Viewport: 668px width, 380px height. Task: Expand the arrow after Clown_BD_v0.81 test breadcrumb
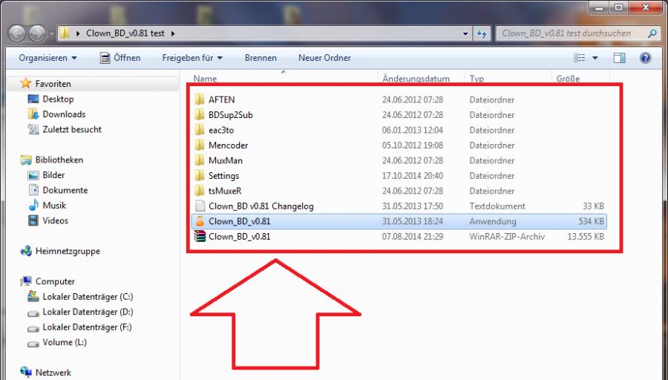point(173,33)
